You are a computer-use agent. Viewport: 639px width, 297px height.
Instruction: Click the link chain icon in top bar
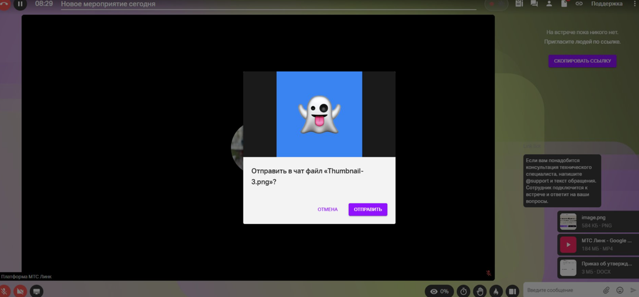pos(579,4)
